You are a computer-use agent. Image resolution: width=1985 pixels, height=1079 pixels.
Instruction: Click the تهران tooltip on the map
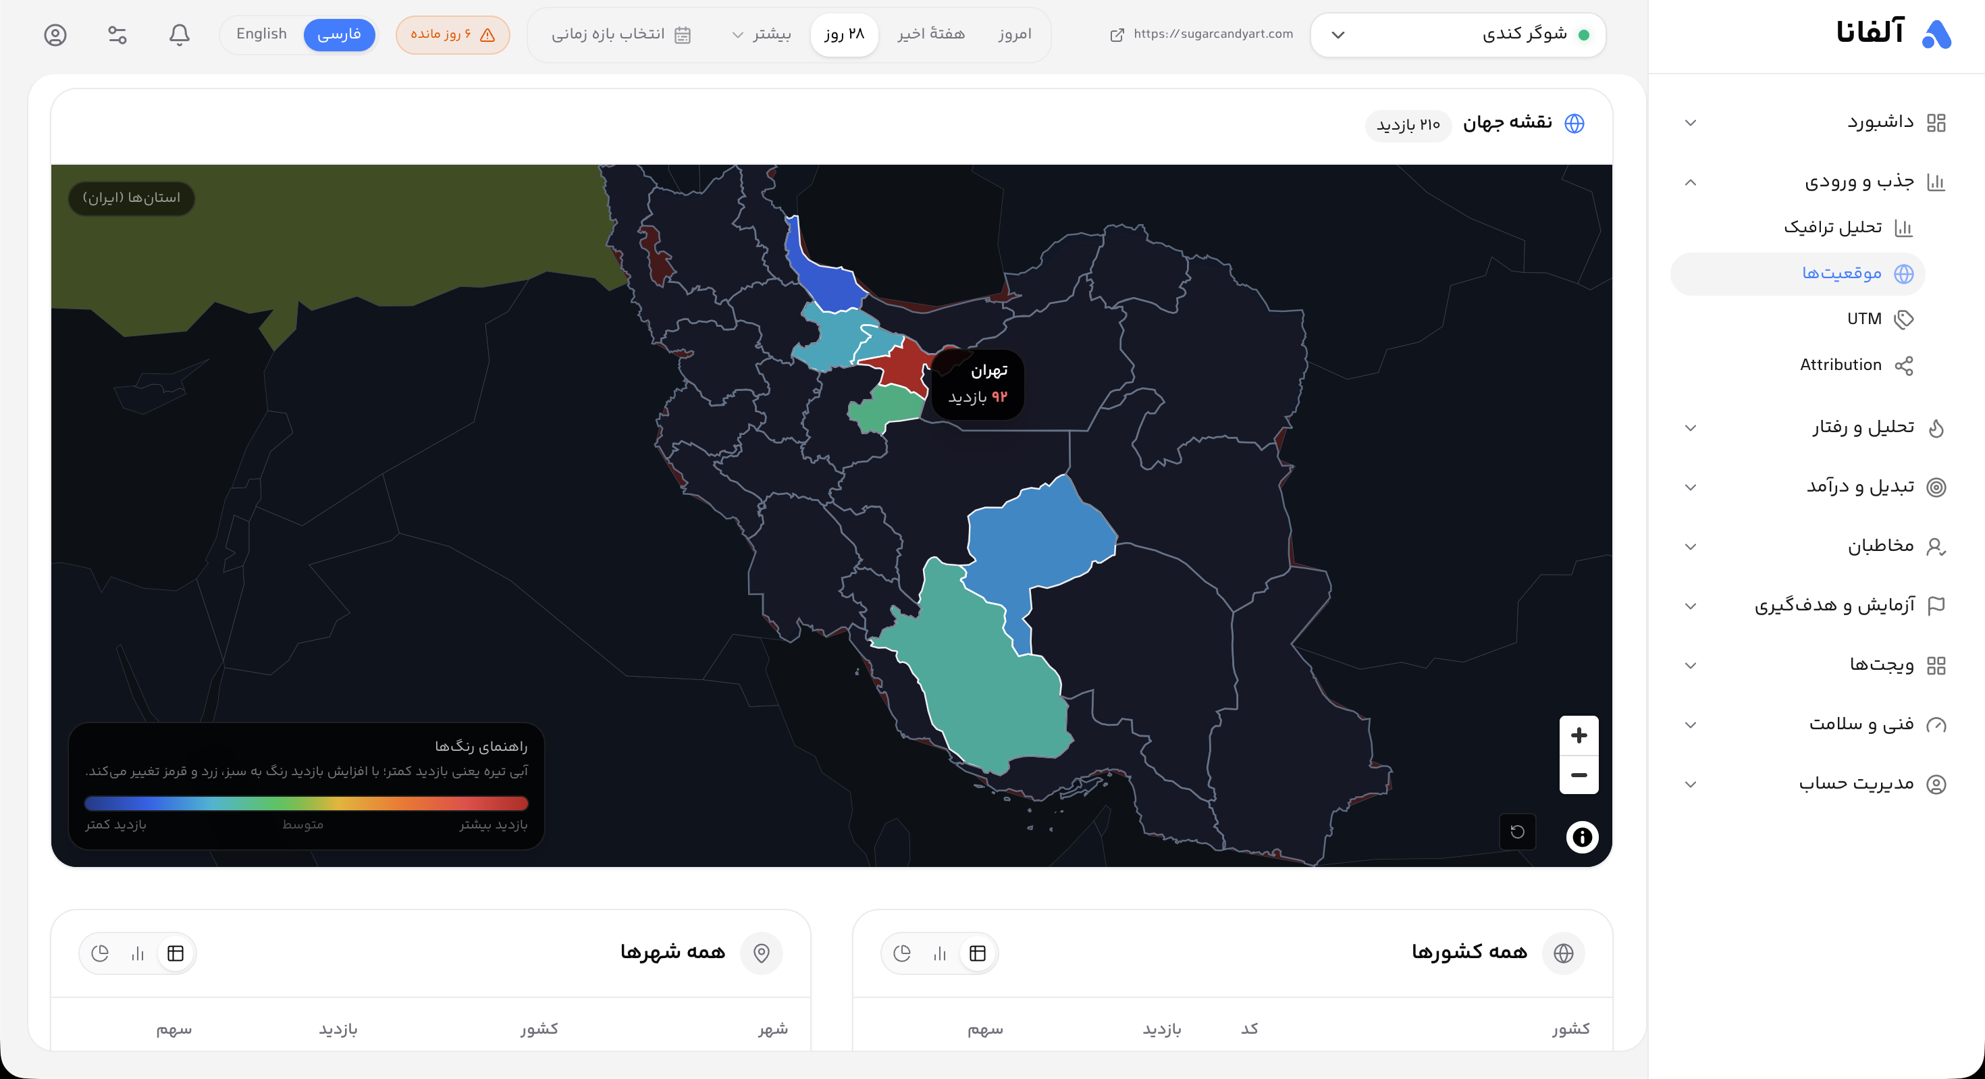978,385
